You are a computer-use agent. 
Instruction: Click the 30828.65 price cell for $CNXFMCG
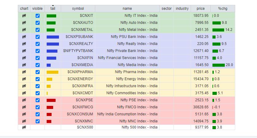[201, 107]
